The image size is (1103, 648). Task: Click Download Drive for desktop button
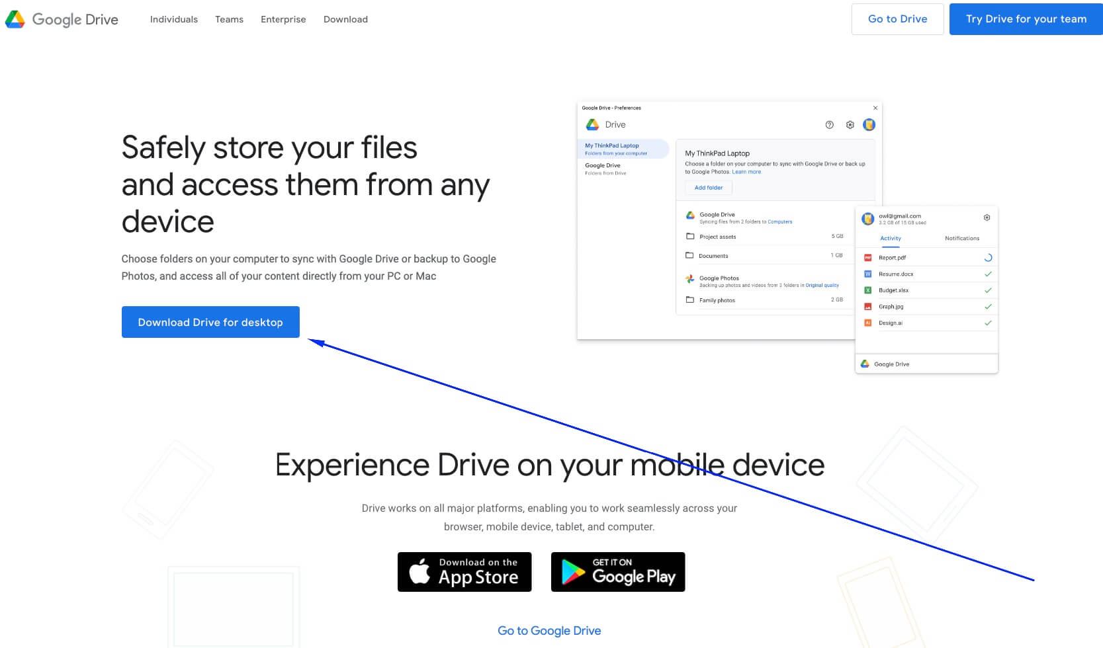[210, 322]
